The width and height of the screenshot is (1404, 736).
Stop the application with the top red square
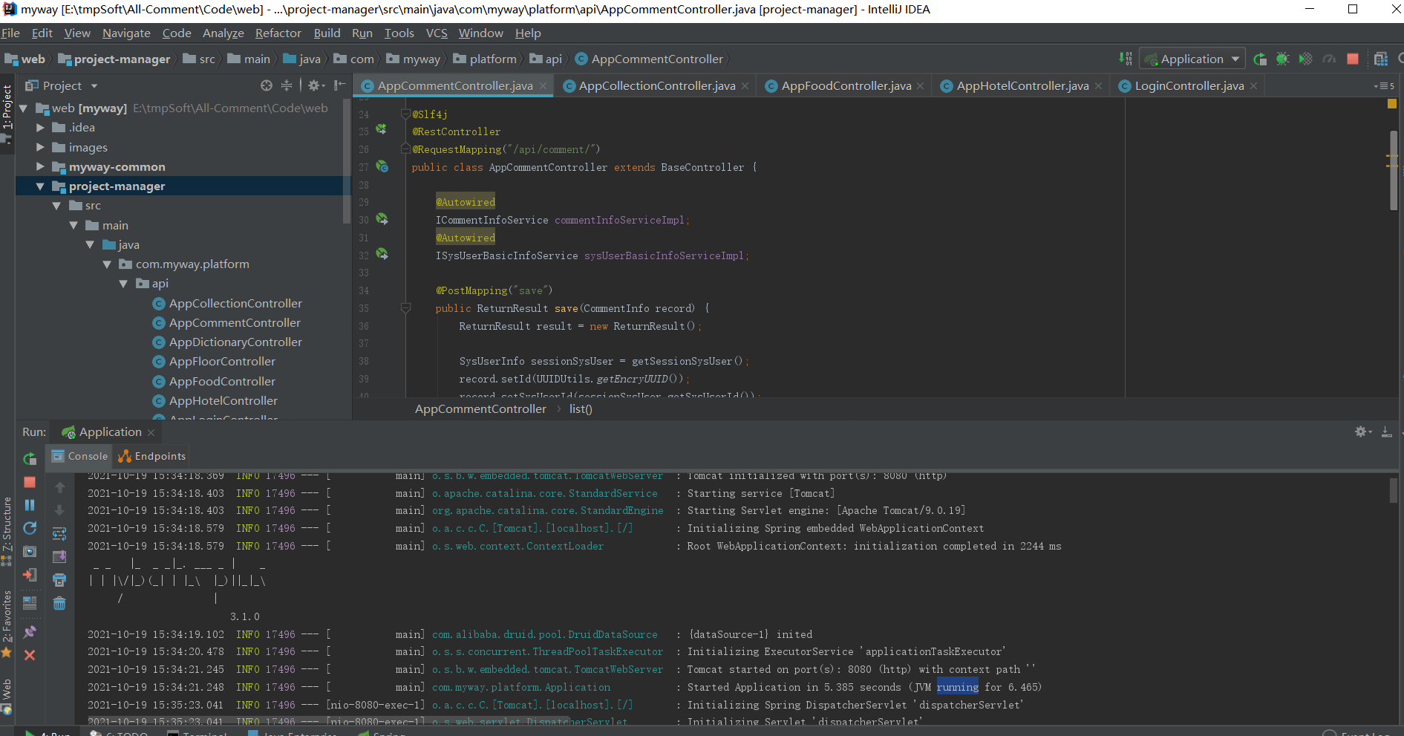point(1353,59)
